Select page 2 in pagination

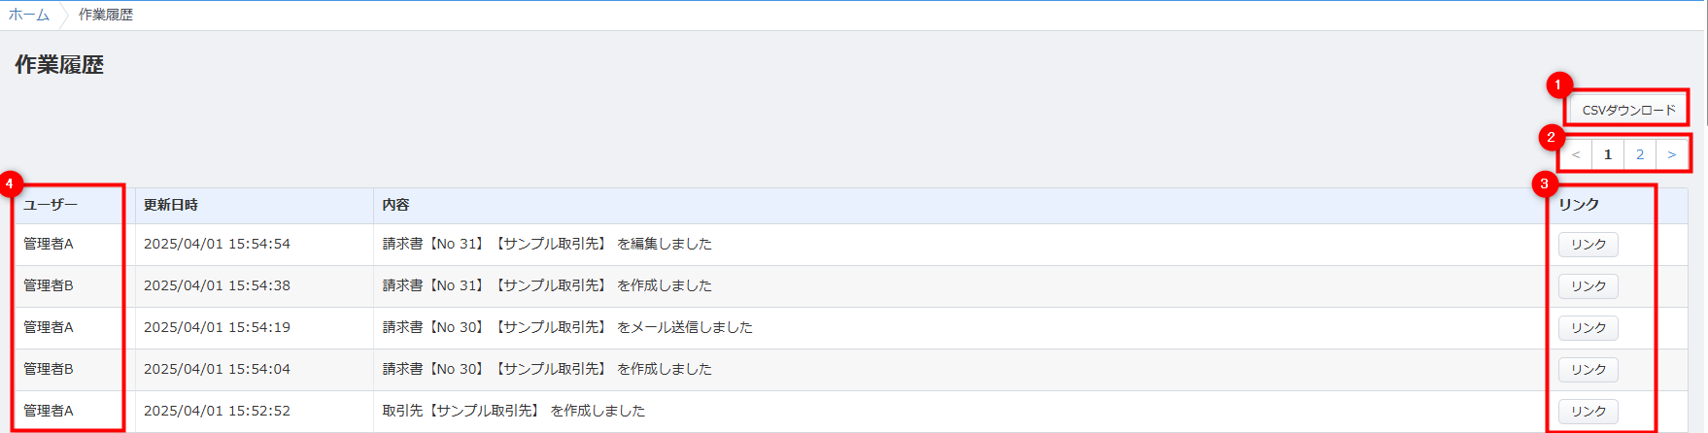[x=1640, y=154]
